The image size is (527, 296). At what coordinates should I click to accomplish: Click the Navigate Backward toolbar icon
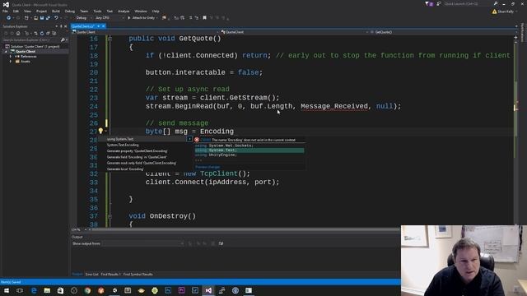[8, 18]
